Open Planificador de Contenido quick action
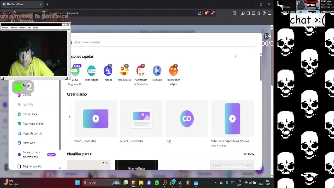The width and height of the screenshot is (334, 188). 141,71
